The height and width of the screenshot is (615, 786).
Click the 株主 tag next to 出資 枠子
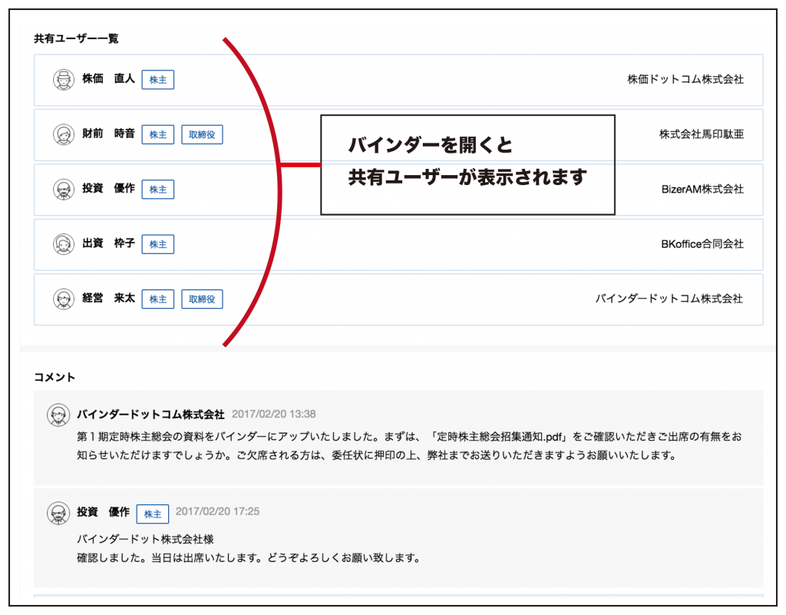[158, 244]
